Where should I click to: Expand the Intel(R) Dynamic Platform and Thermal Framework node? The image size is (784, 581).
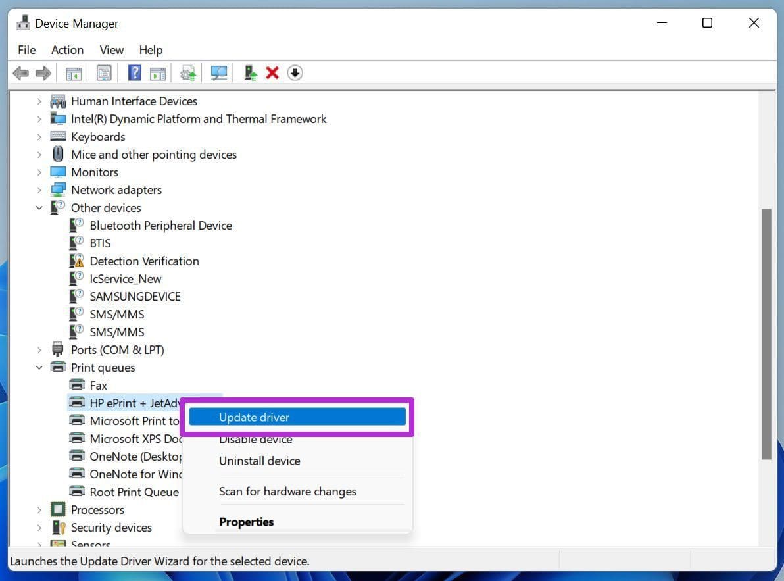coord(39,119)
